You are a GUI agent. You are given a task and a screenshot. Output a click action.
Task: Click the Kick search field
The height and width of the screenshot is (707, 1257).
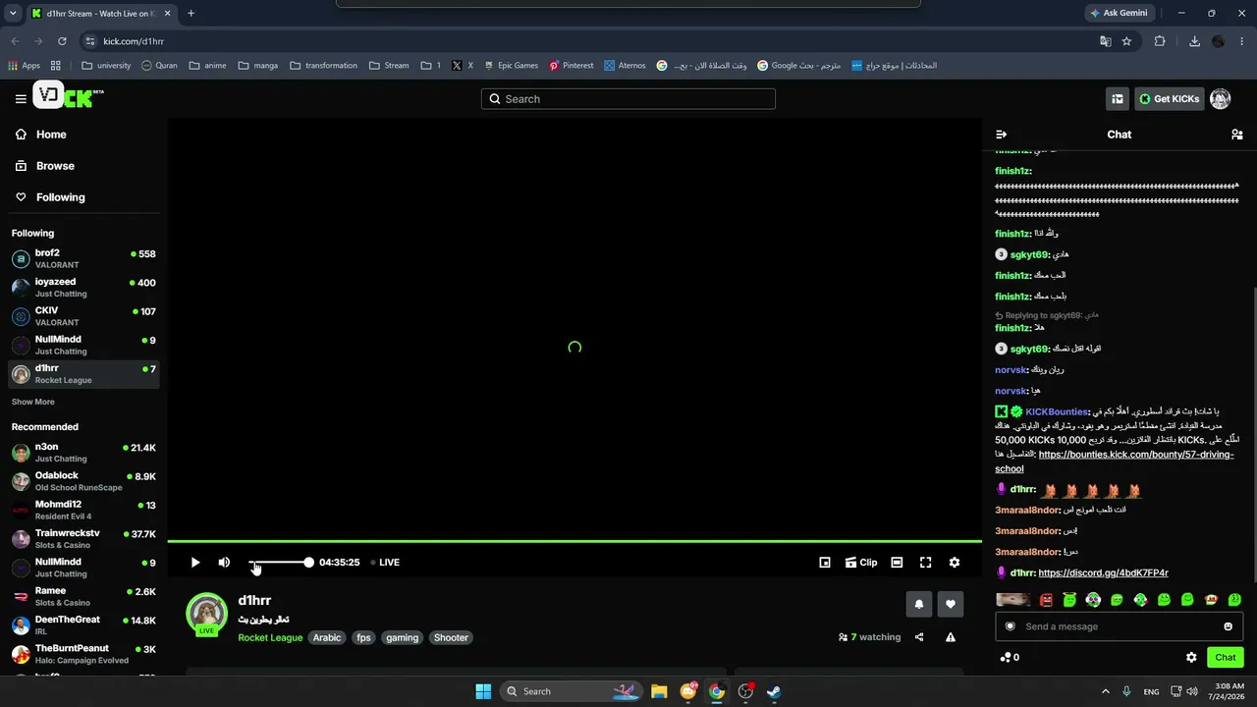coord(628,99)
